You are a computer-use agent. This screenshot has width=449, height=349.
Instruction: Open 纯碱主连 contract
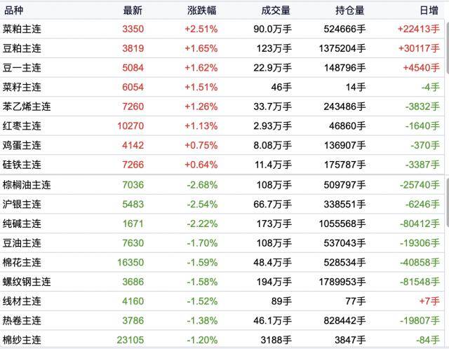pyautogui.click(x=222, y=224)
